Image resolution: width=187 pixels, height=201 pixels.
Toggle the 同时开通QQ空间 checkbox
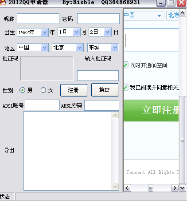(125, 65)
